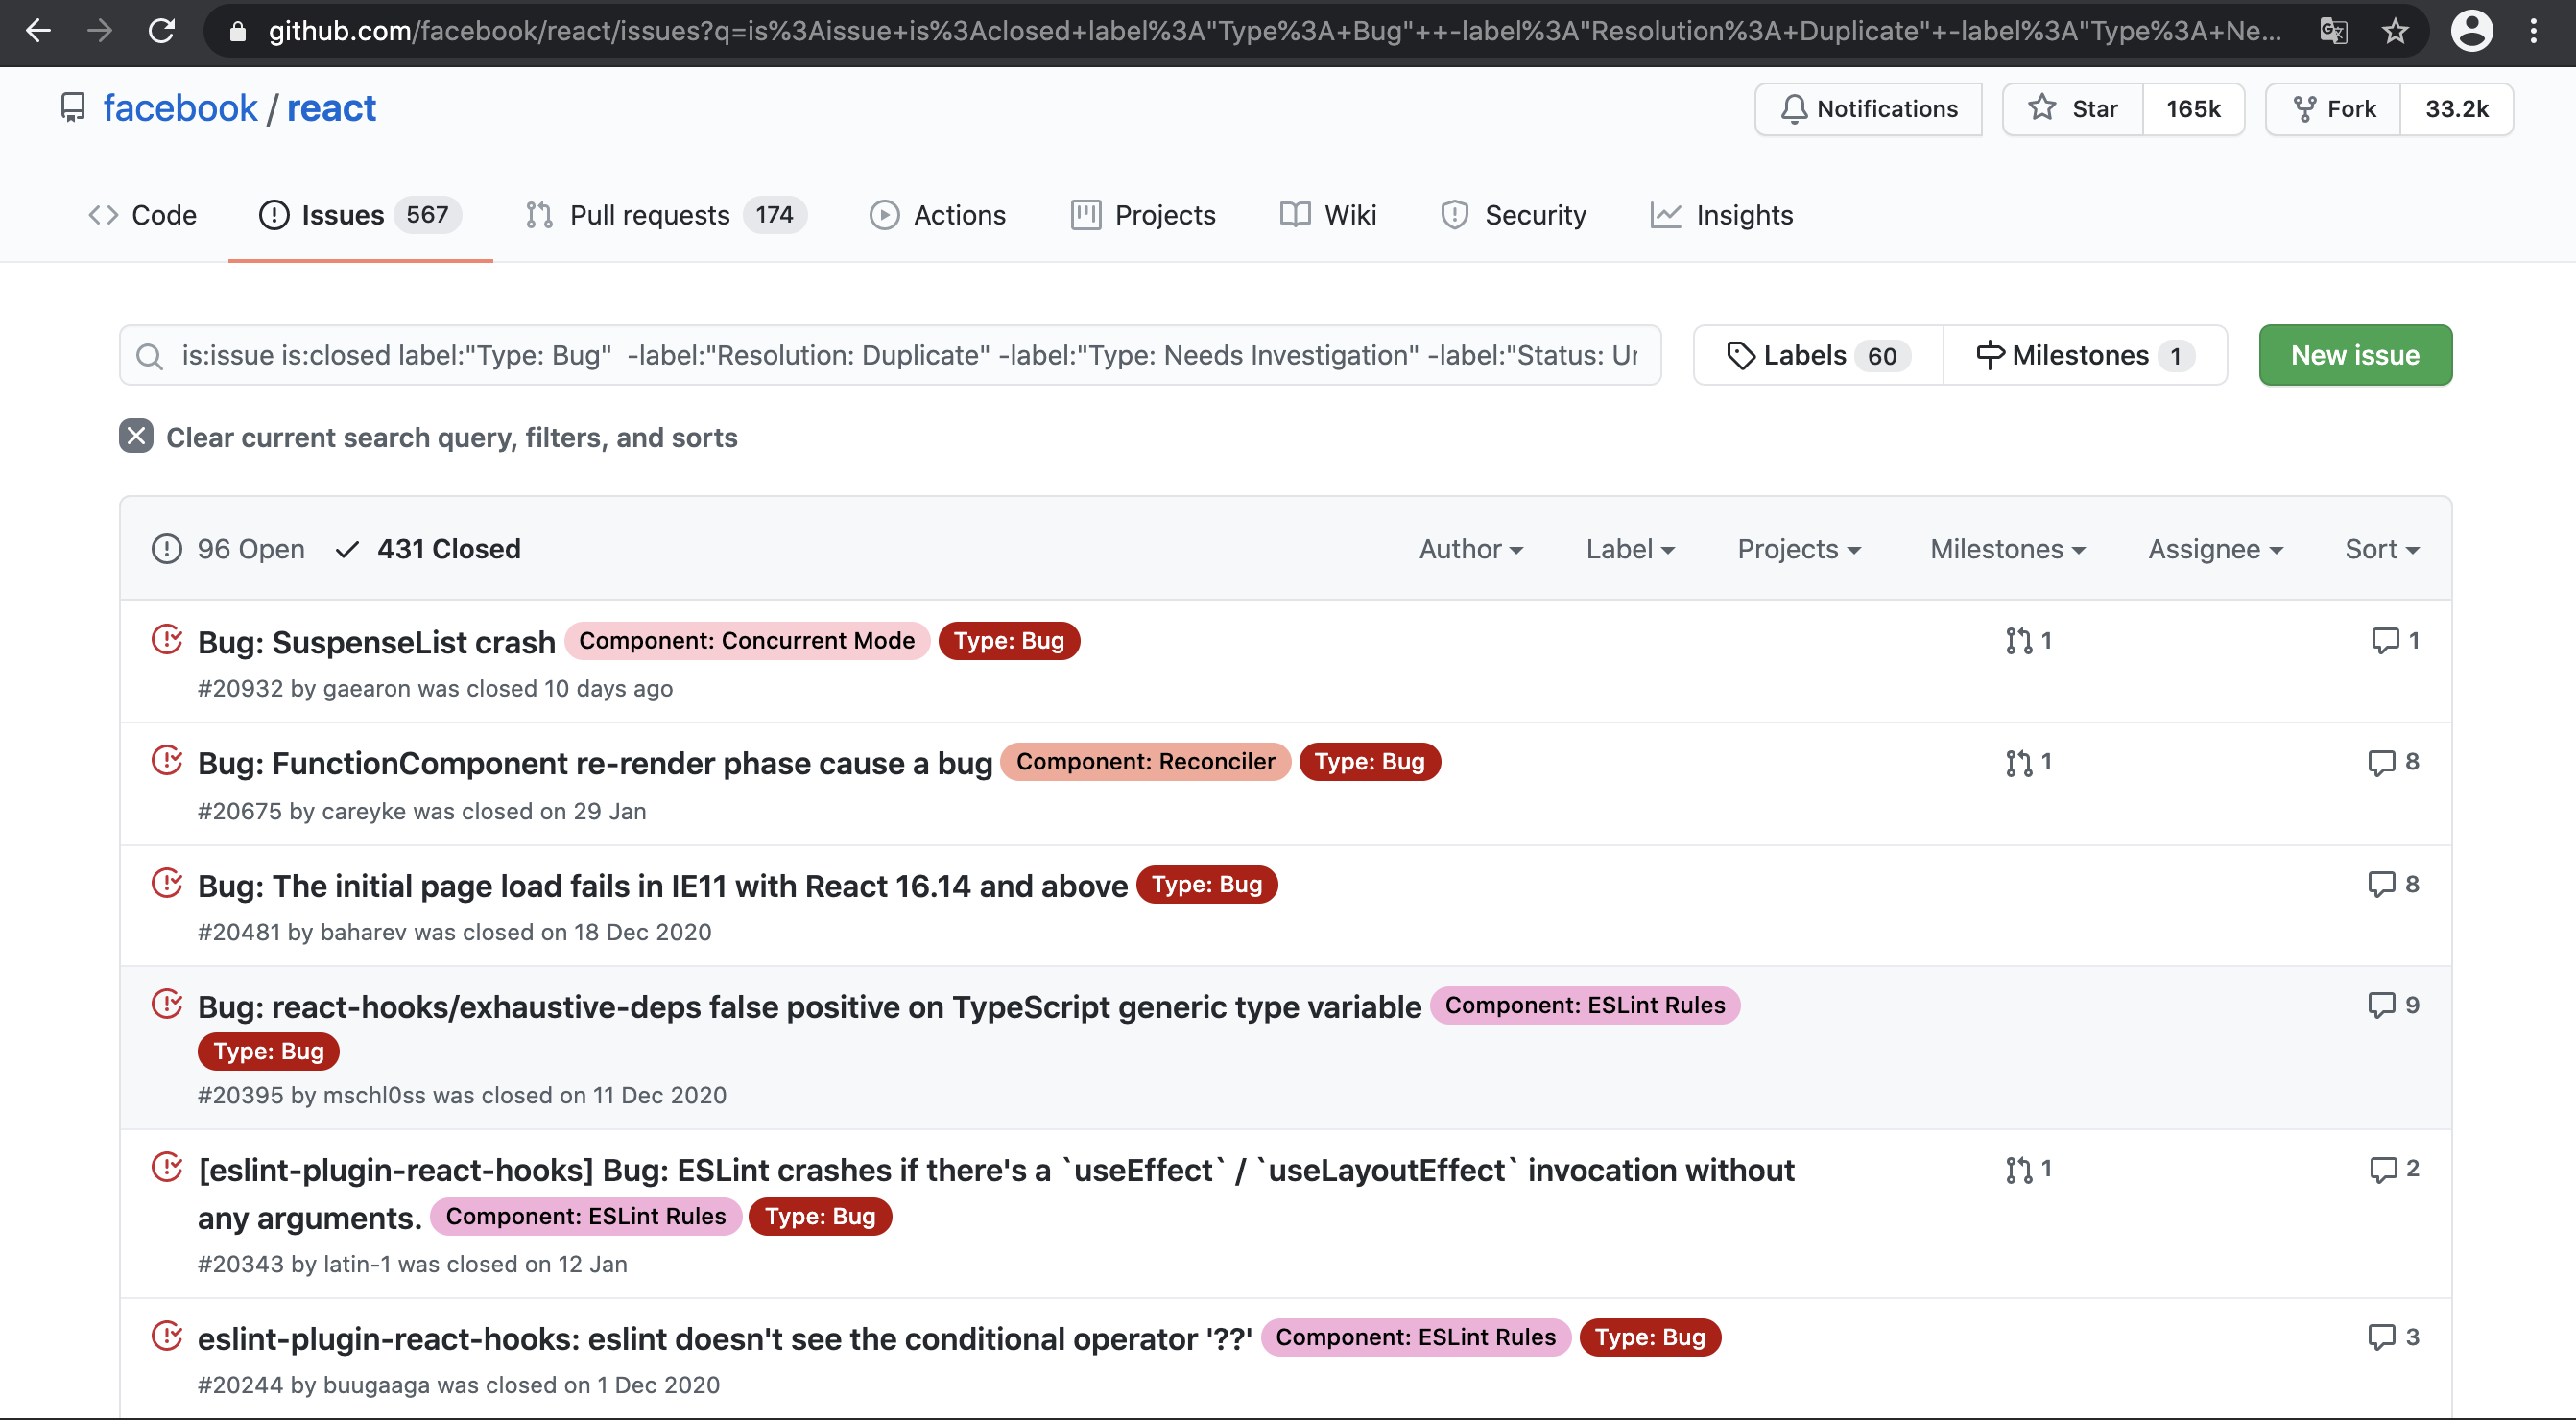Viewport: 2576px width, 1420px height.
Task: Expand the Author filter dropdown
Action: coord(1470,549)
